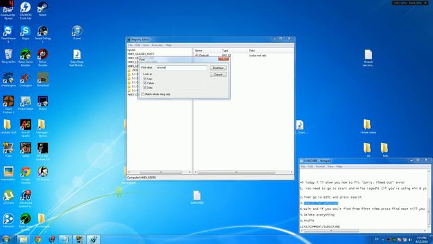Screen dimensions: 433x244
Task: Open the Windows Start menu
Action: 6,239
